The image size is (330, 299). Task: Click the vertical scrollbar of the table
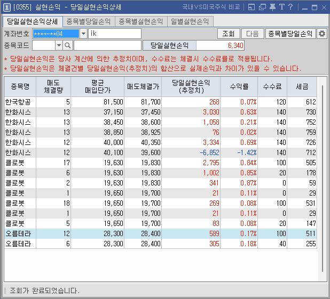322,179
